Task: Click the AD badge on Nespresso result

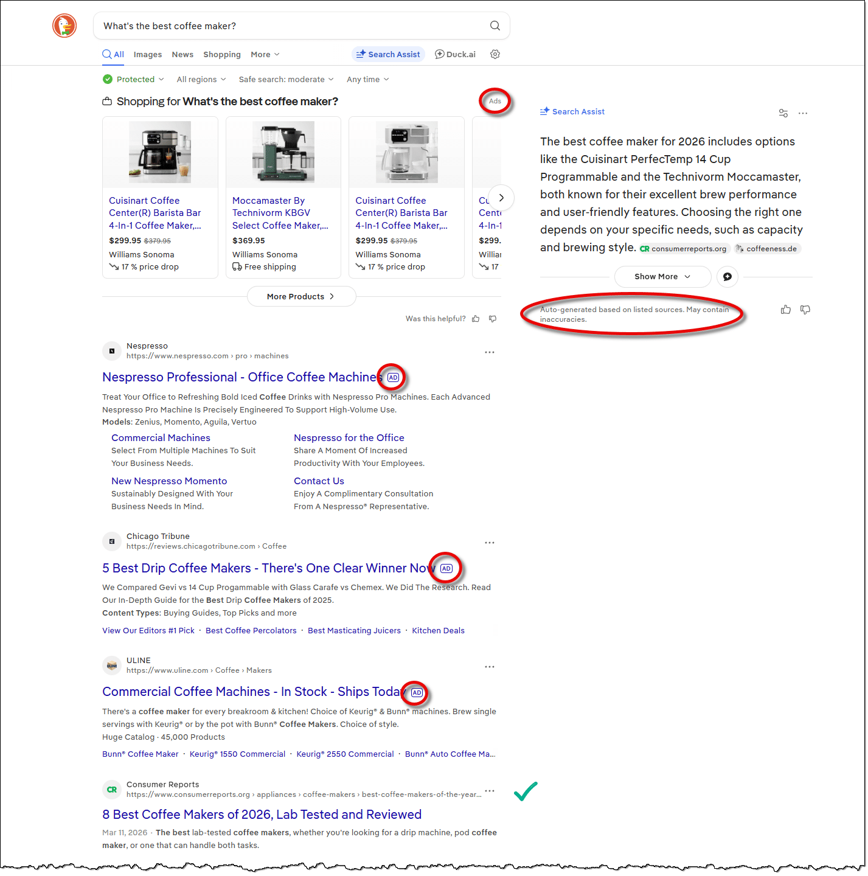Action: point(394,378)
